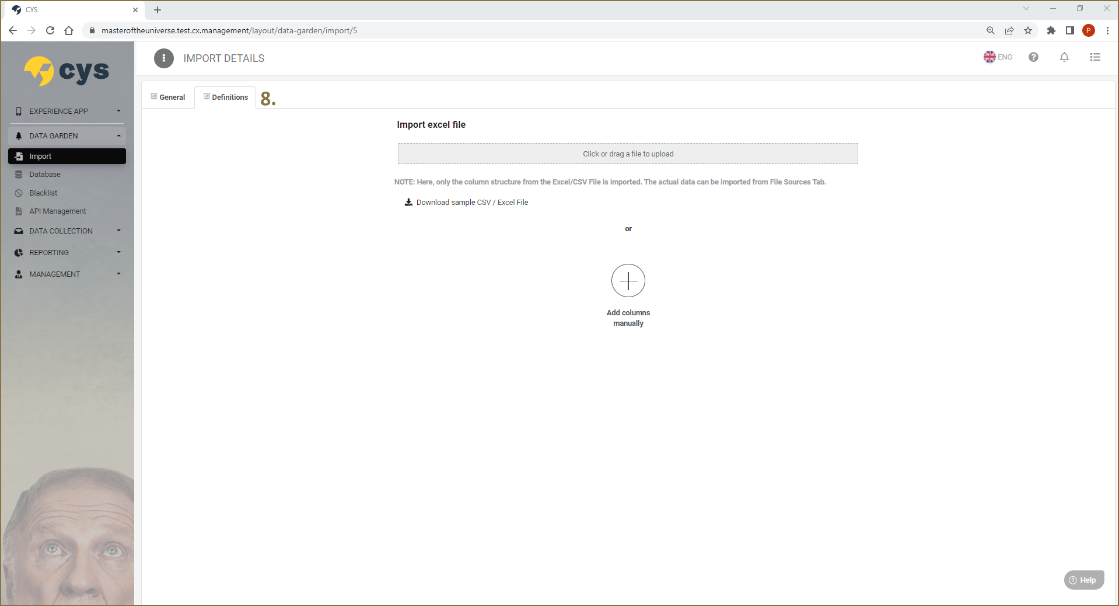Open the Help widget button
Screen dimensions: 1119x606
(1084, 580)
